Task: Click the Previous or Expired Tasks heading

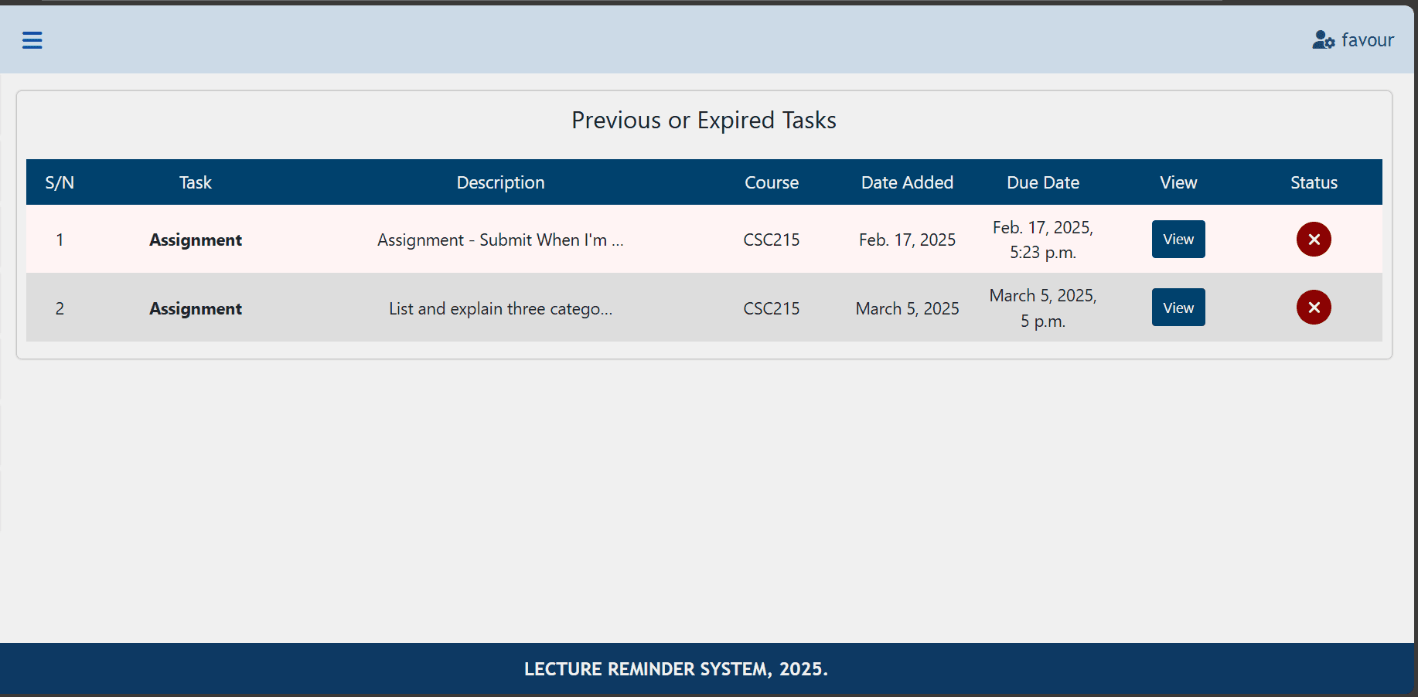Action: point(704,121)
